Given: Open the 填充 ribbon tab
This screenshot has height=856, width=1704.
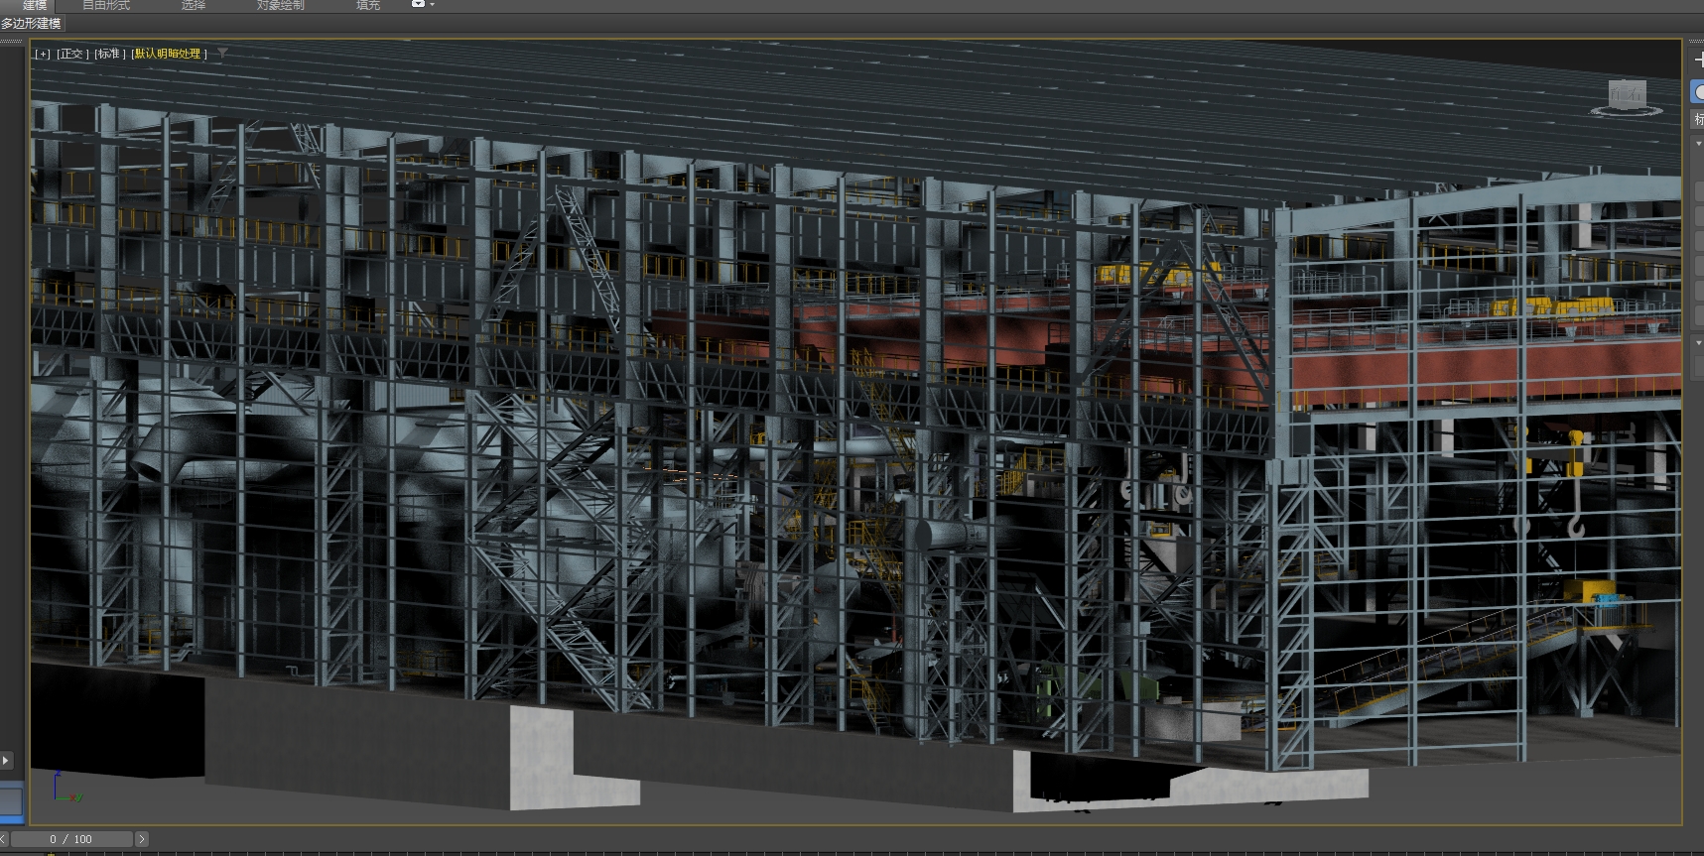Looking at the screenshot, I should [368, 5].
